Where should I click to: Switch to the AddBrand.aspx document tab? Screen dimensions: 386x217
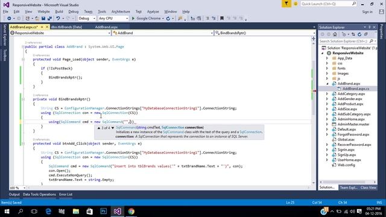106,27
